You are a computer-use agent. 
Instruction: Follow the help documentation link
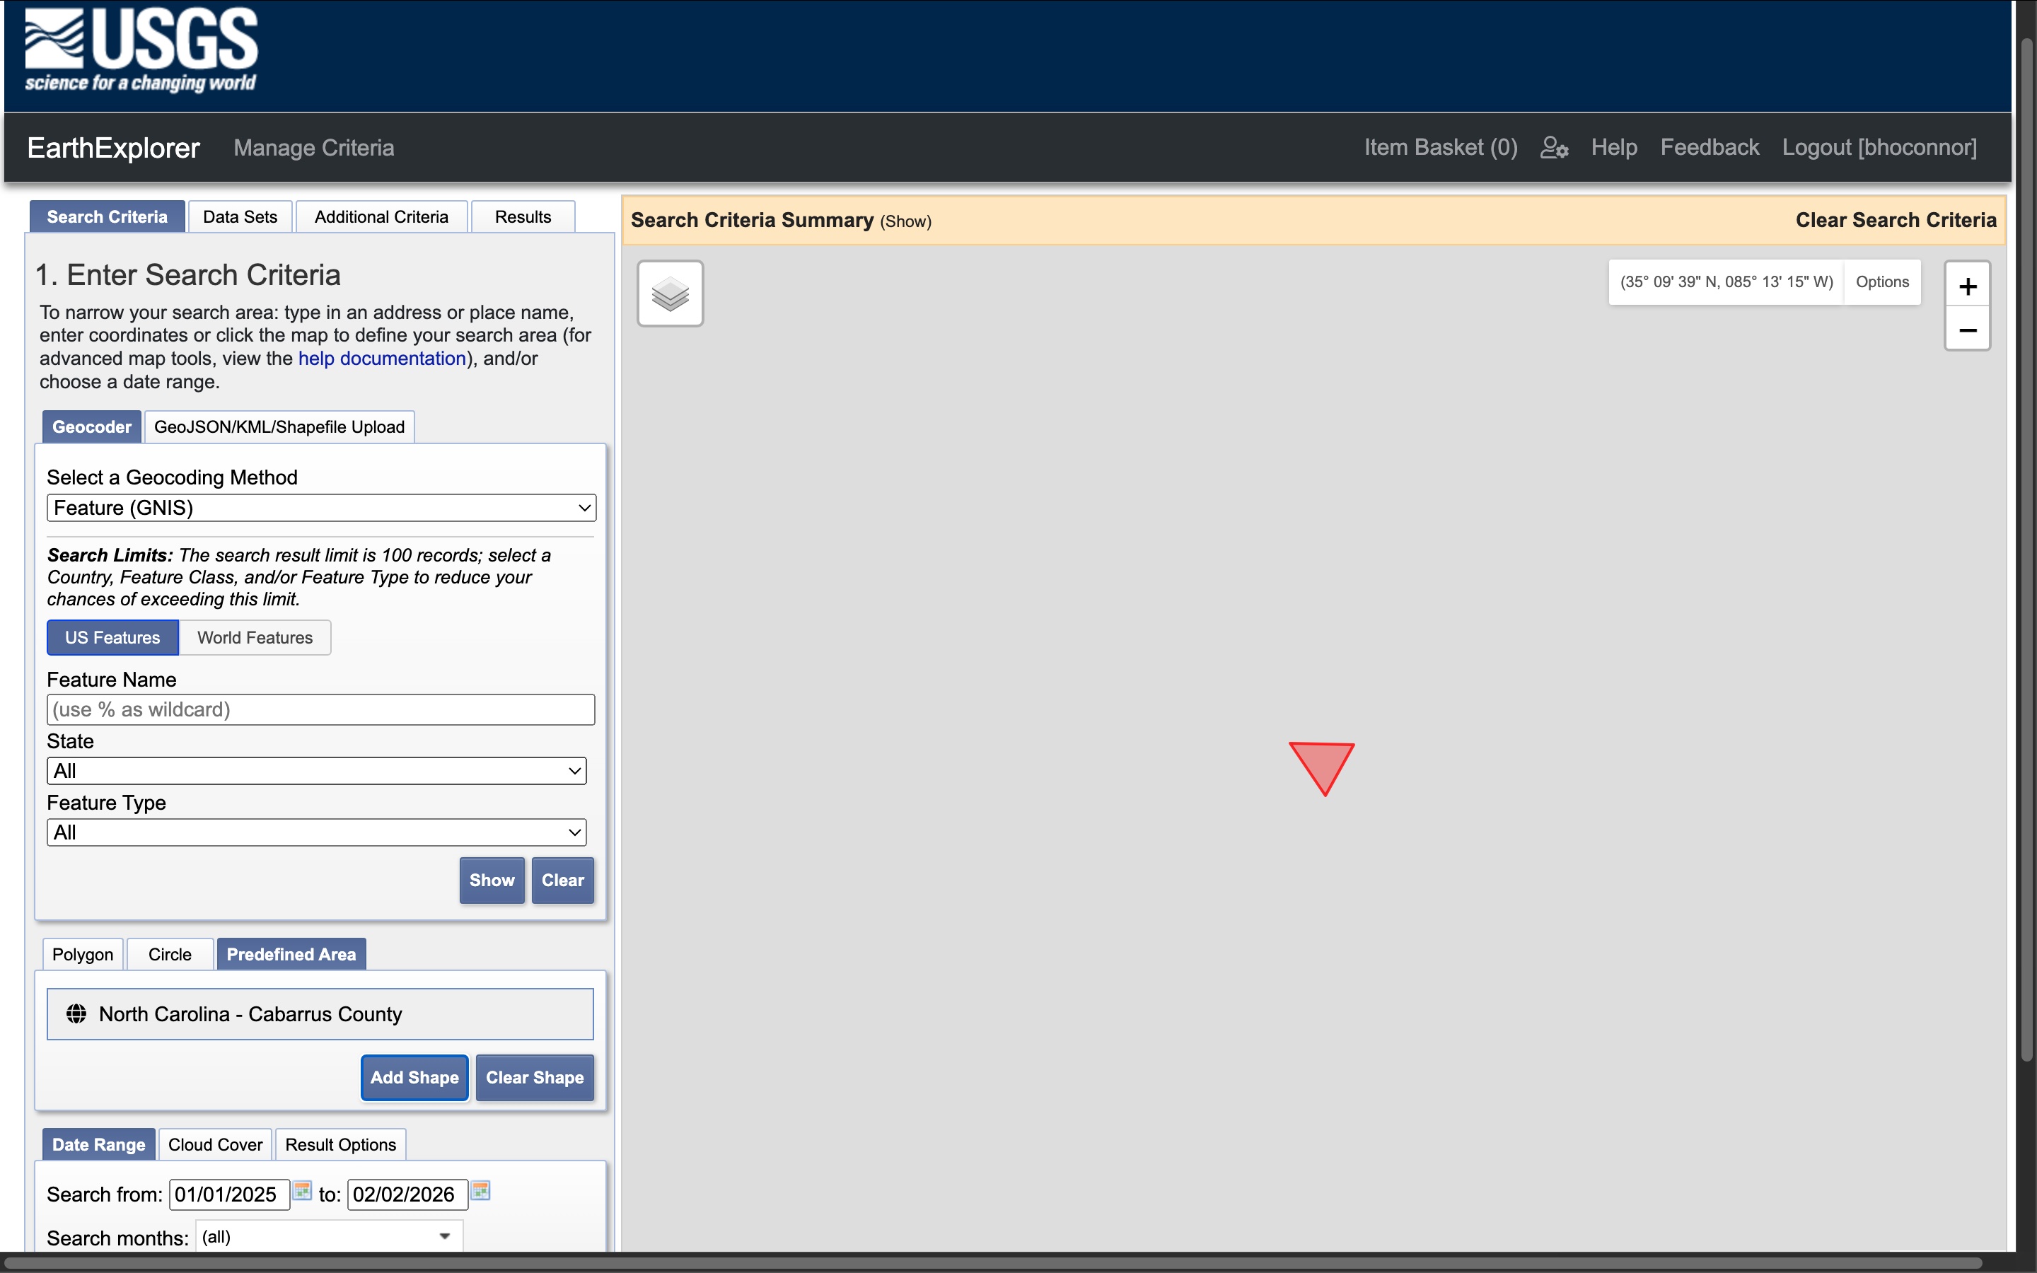point(381,359)
